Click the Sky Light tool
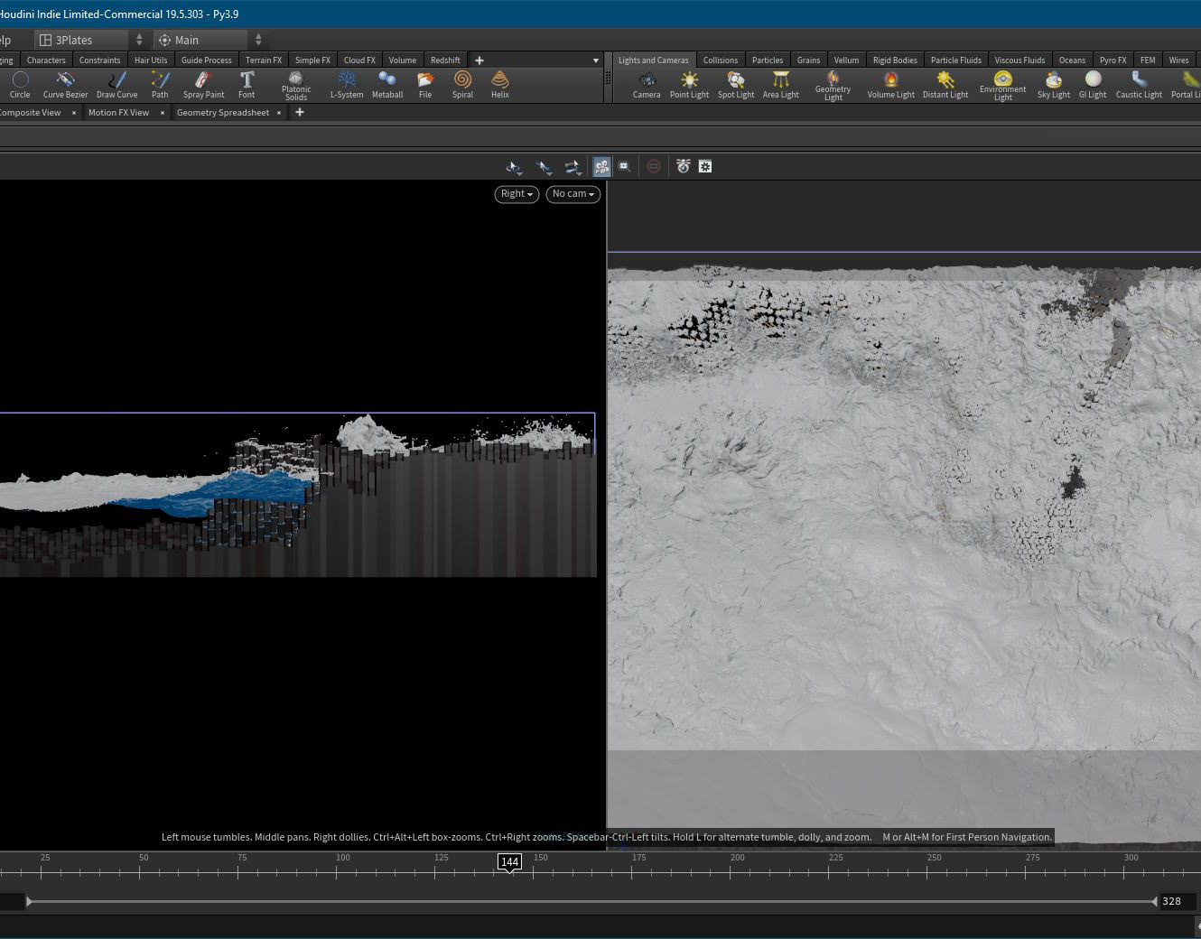Screen dimensions: 1201x939 click(x=1053, y=84)
